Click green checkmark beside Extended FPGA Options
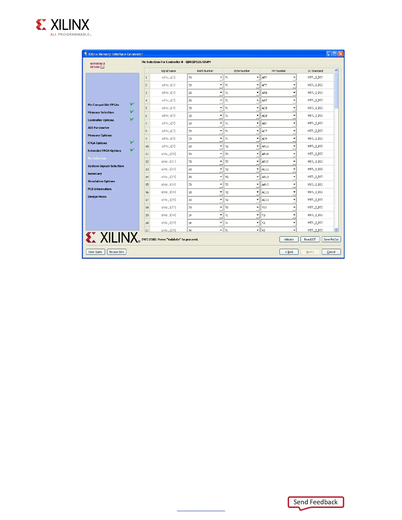 (x=132, y=150)
